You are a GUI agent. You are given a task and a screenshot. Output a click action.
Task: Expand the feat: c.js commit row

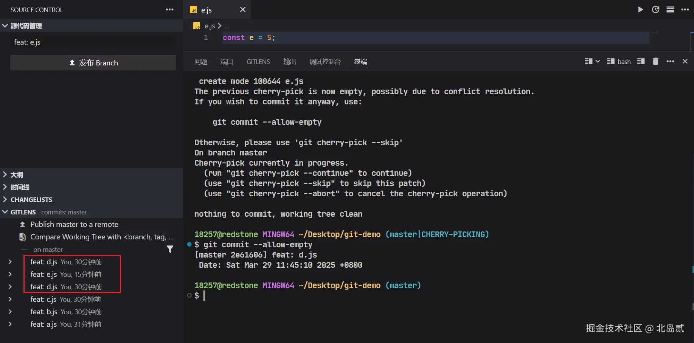[x=10, y=299]
